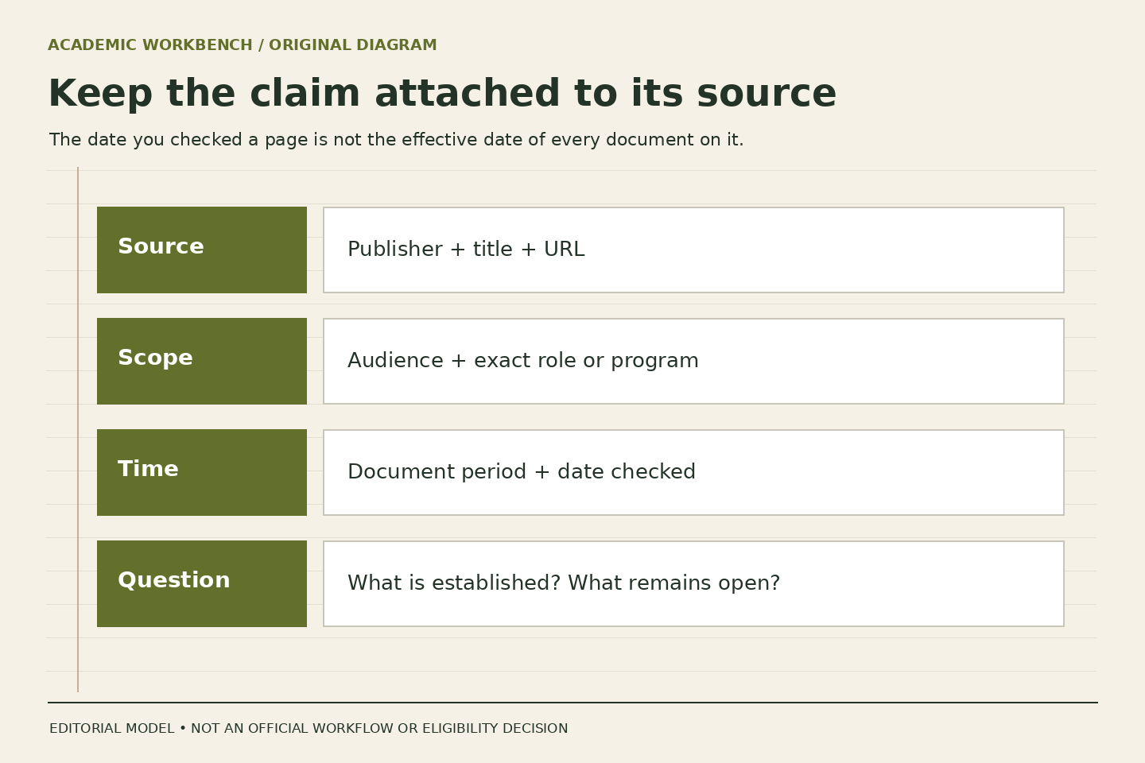Select 'Audience + exact role or program' text
This screenshot has width=1145, height=763.
pyautogui.click(x=523, y=361)
